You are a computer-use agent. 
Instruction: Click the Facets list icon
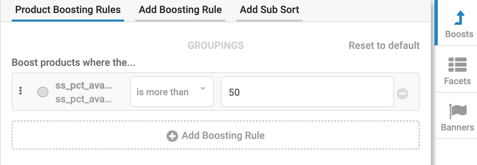click(x=457, y=65)
